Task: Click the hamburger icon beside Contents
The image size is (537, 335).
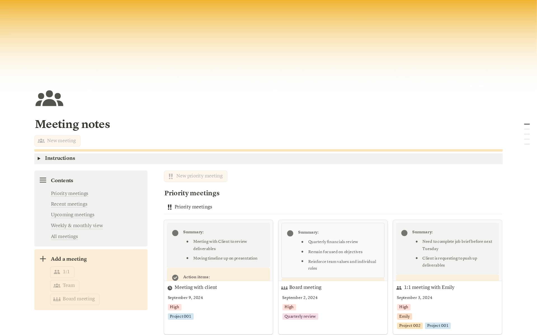Action: 43,180
